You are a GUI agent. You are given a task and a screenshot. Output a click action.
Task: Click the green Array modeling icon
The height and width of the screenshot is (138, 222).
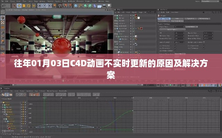[x=90, y=6]
